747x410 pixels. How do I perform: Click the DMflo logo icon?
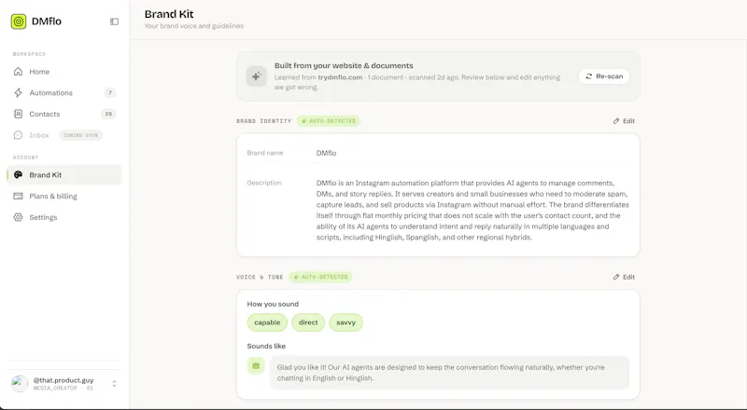[x=19, y=21]
